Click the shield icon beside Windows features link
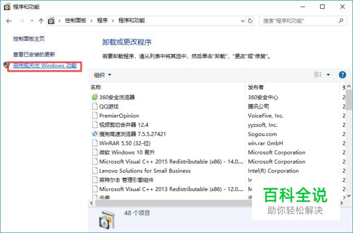Viewport: 353px width, 233px height. (x=6, y=65)
